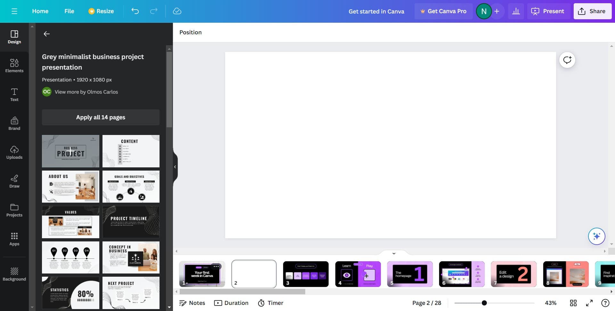This screenshot has width=615, height=311.
Task: Adjust the zoom level slider handle
Action: [484, 303]
